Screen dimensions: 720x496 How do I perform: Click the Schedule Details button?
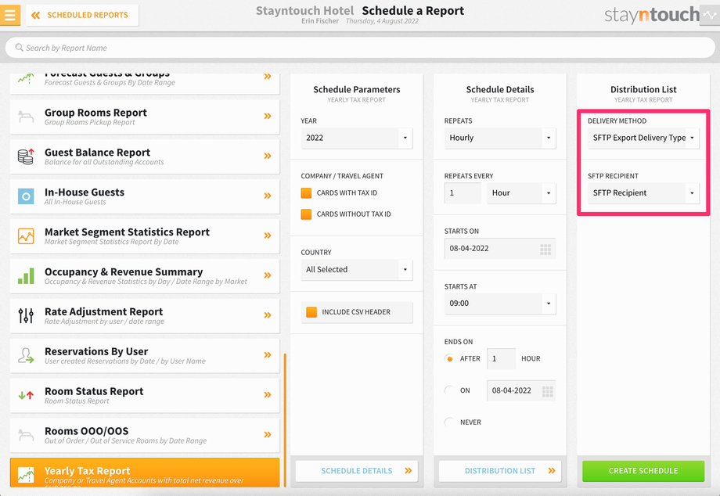pos(357,471)
